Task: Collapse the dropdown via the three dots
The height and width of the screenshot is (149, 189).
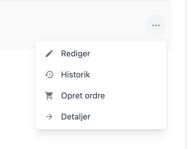Action: point(156,25)
